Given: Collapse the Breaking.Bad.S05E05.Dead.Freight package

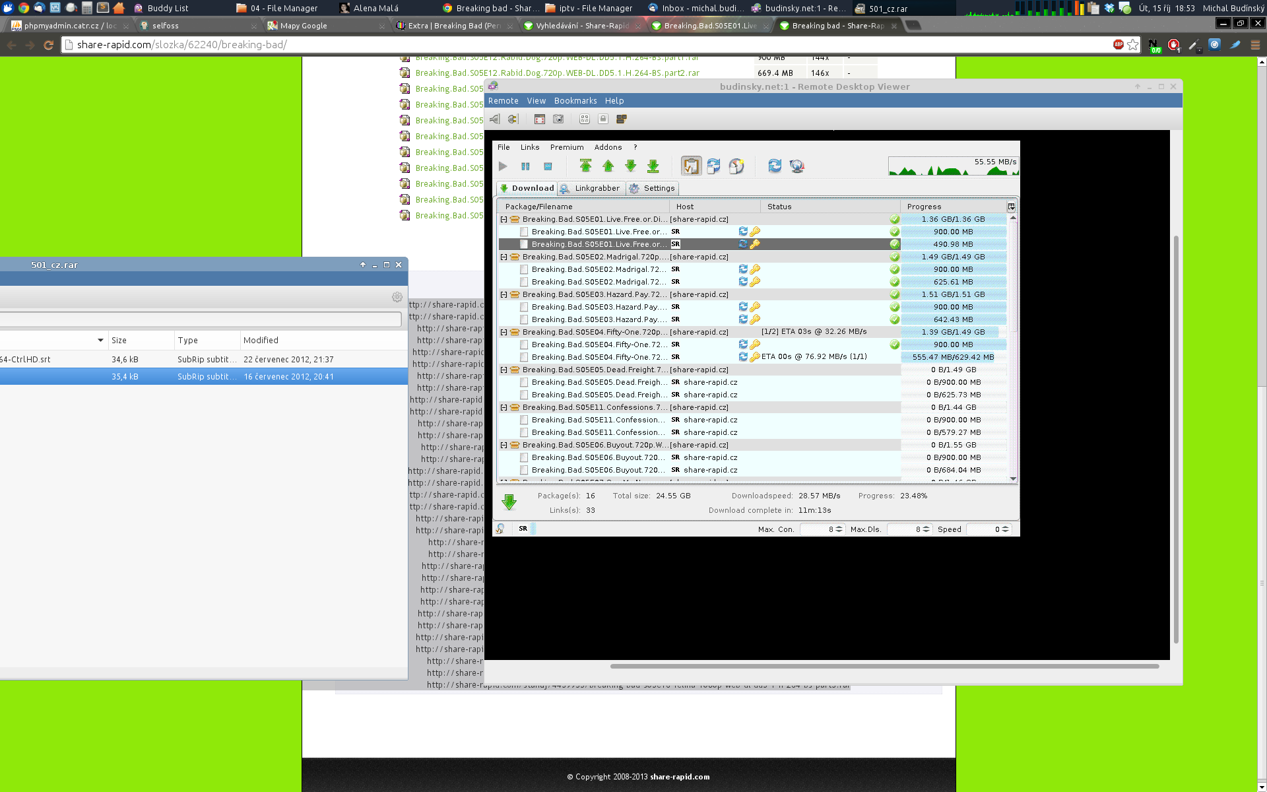Looking at the screenshot, I should (504, 370).
